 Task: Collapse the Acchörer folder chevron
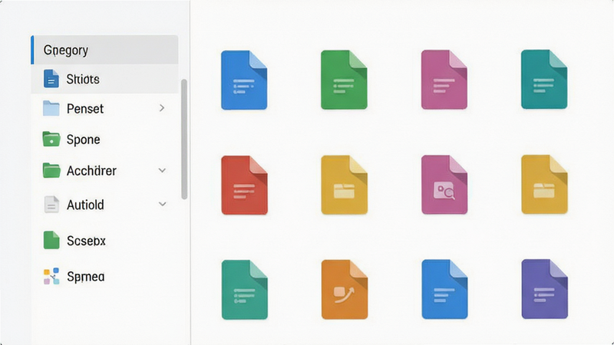click(x=162, y=170)
